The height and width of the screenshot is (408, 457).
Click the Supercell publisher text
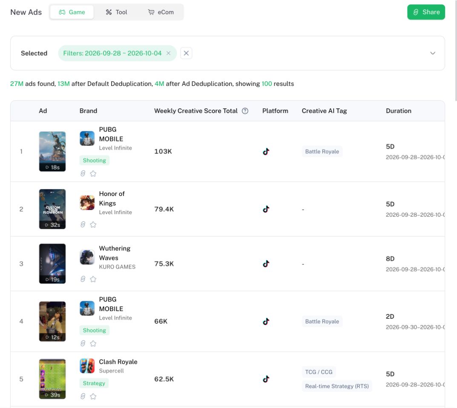click(111, 371)
